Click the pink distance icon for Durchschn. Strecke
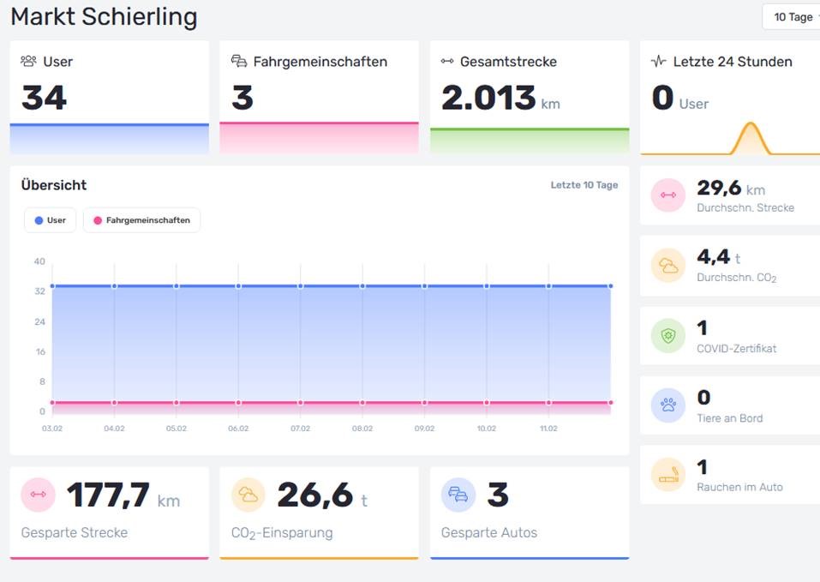Image resolution: width=820 pixels, height=582 pixels. point(667,195)
